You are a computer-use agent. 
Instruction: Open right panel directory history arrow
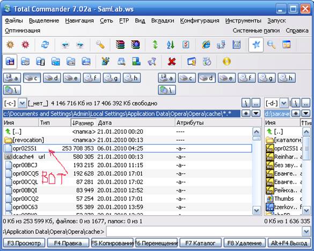[306, 113]
